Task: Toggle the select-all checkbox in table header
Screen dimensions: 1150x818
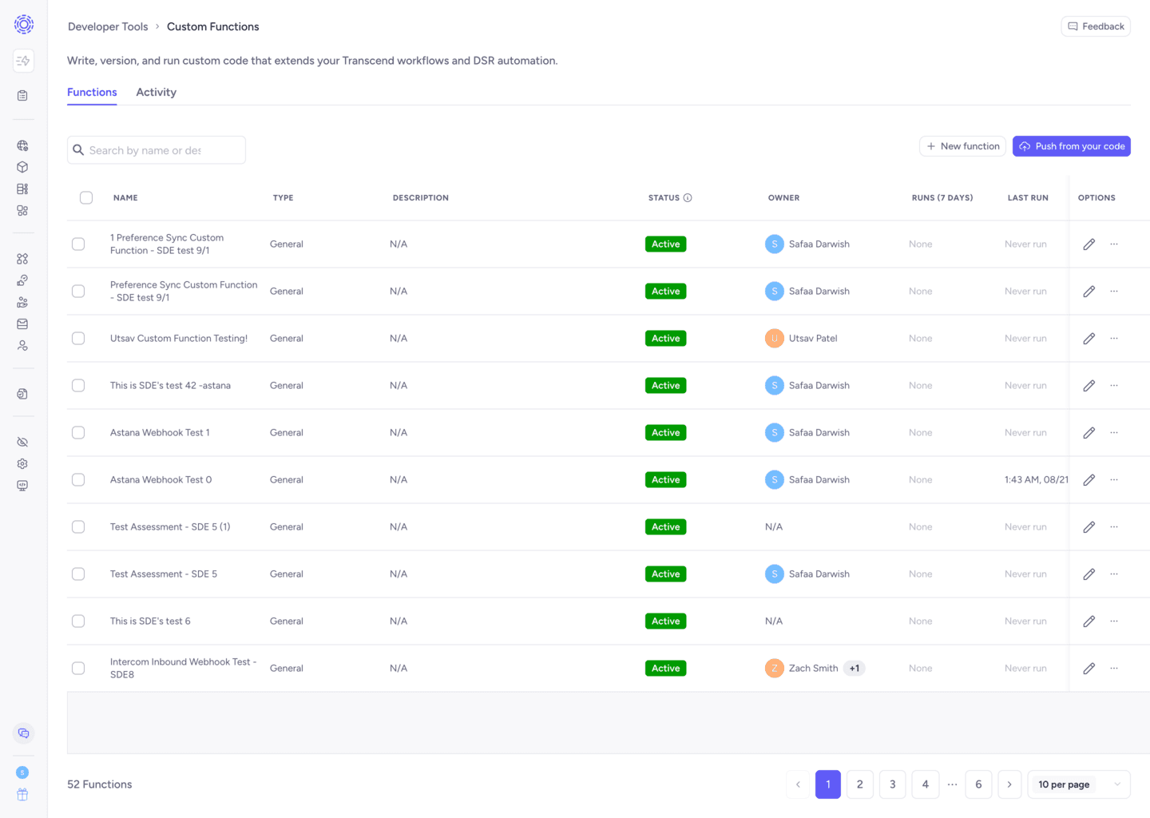Action: pos(86,198)
